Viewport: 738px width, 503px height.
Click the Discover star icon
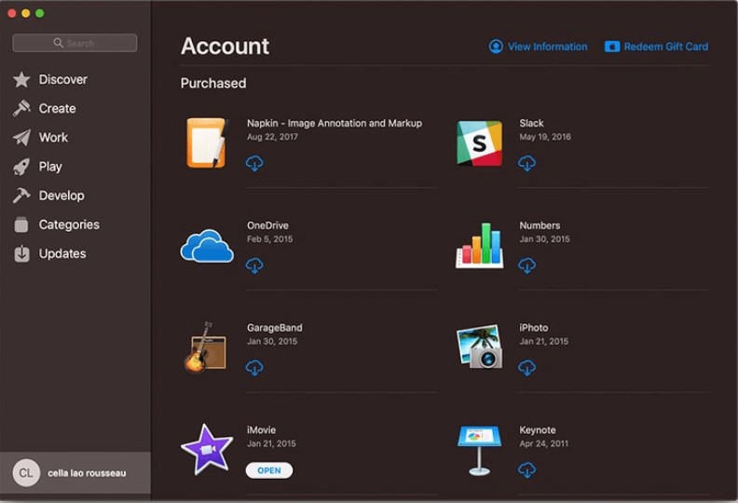coord(21,79)
